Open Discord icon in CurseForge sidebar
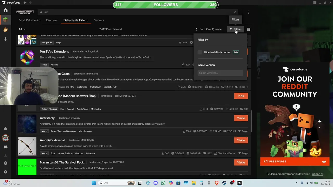The width and height of the screenshot is (333, 187). 5,147
